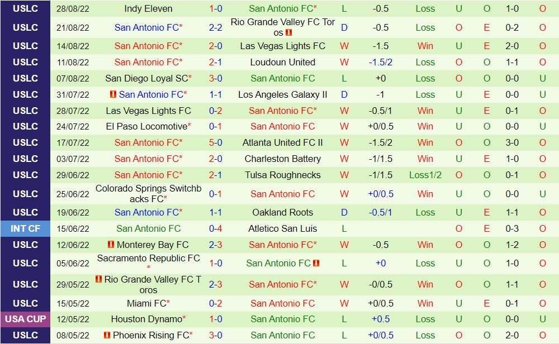This screenshot has height=344, width=559.
Task: Open Charleston Battery team page
Action: pos(282,159)
